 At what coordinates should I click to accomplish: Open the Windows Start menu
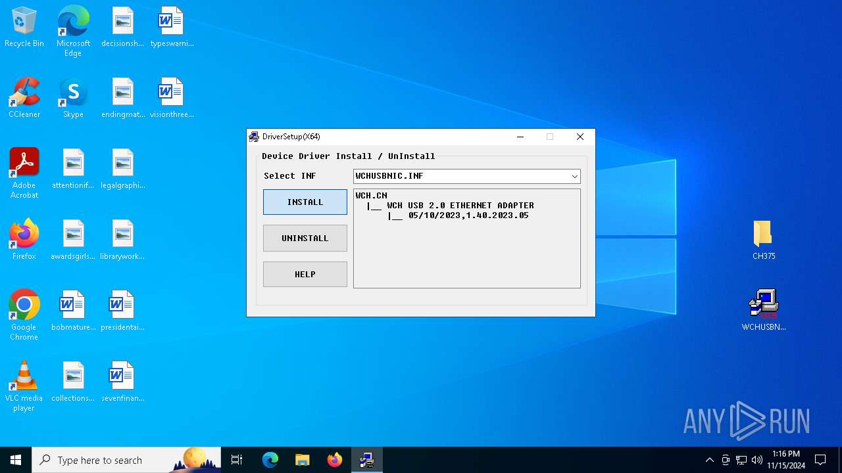pos(16,460)
